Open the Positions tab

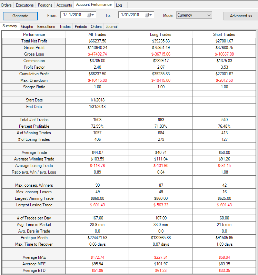tap(45, 5)
